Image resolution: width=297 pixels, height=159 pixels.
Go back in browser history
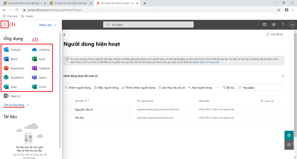coord(4,10)
